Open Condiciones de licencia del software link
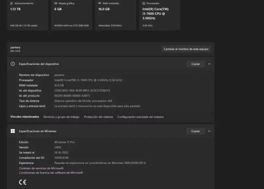Screen dimensions: 264x189 [51, 173]
